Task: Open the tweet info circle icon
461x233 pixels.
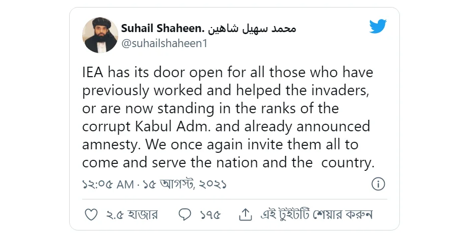Action: (378, 184)
